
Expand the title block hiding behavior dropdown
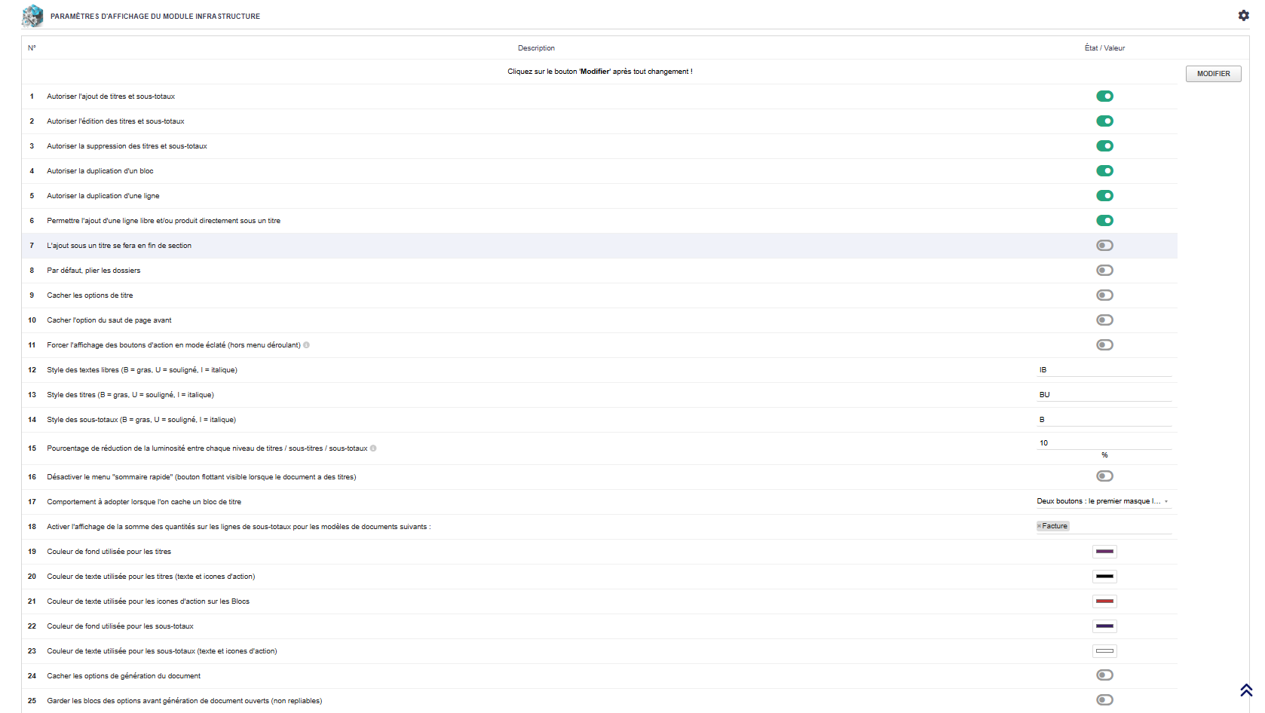[1104, 501]
